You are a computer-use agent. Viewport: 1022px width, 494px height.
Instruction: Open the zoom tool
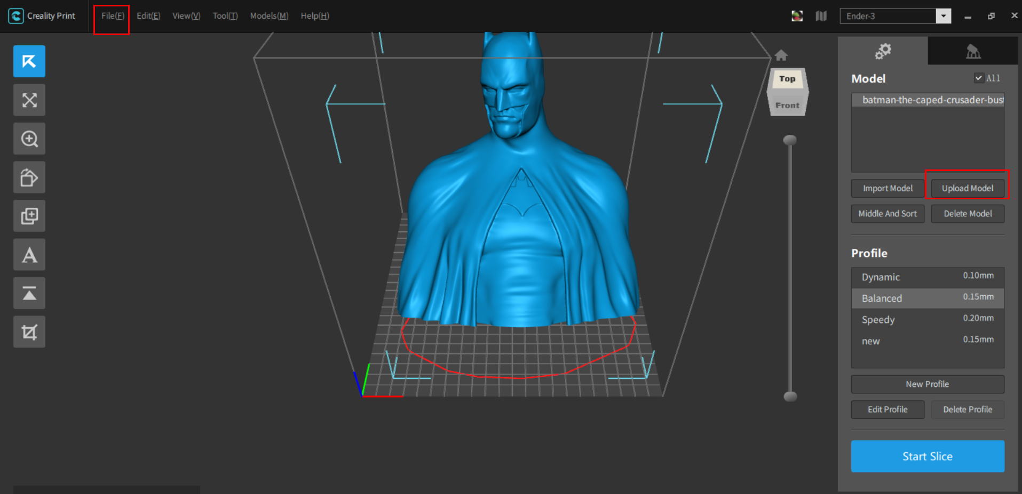click(29, 139)
